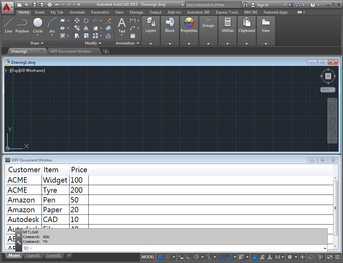This screenshot has height=263, width=343.
Task: Click Sign In button
Action: pos(262,5)
